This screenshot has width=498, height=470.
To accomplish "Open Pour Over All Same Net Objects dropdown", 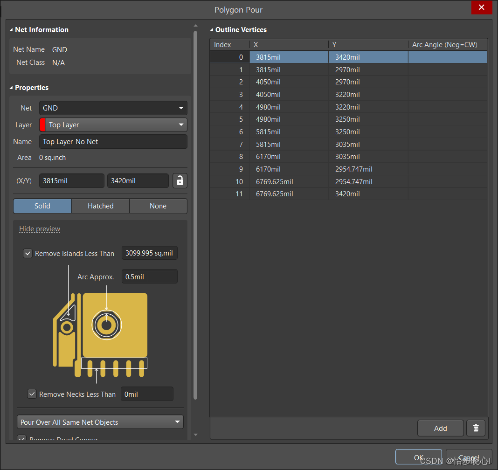I will coord(100,422).
